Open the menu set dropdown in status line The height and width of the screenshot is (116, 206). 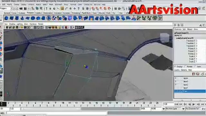coord(12,9)
